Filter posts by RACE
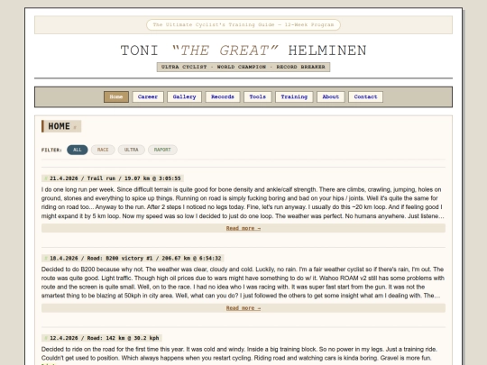Viewport: 487px width, 365px height. [103, 150]
